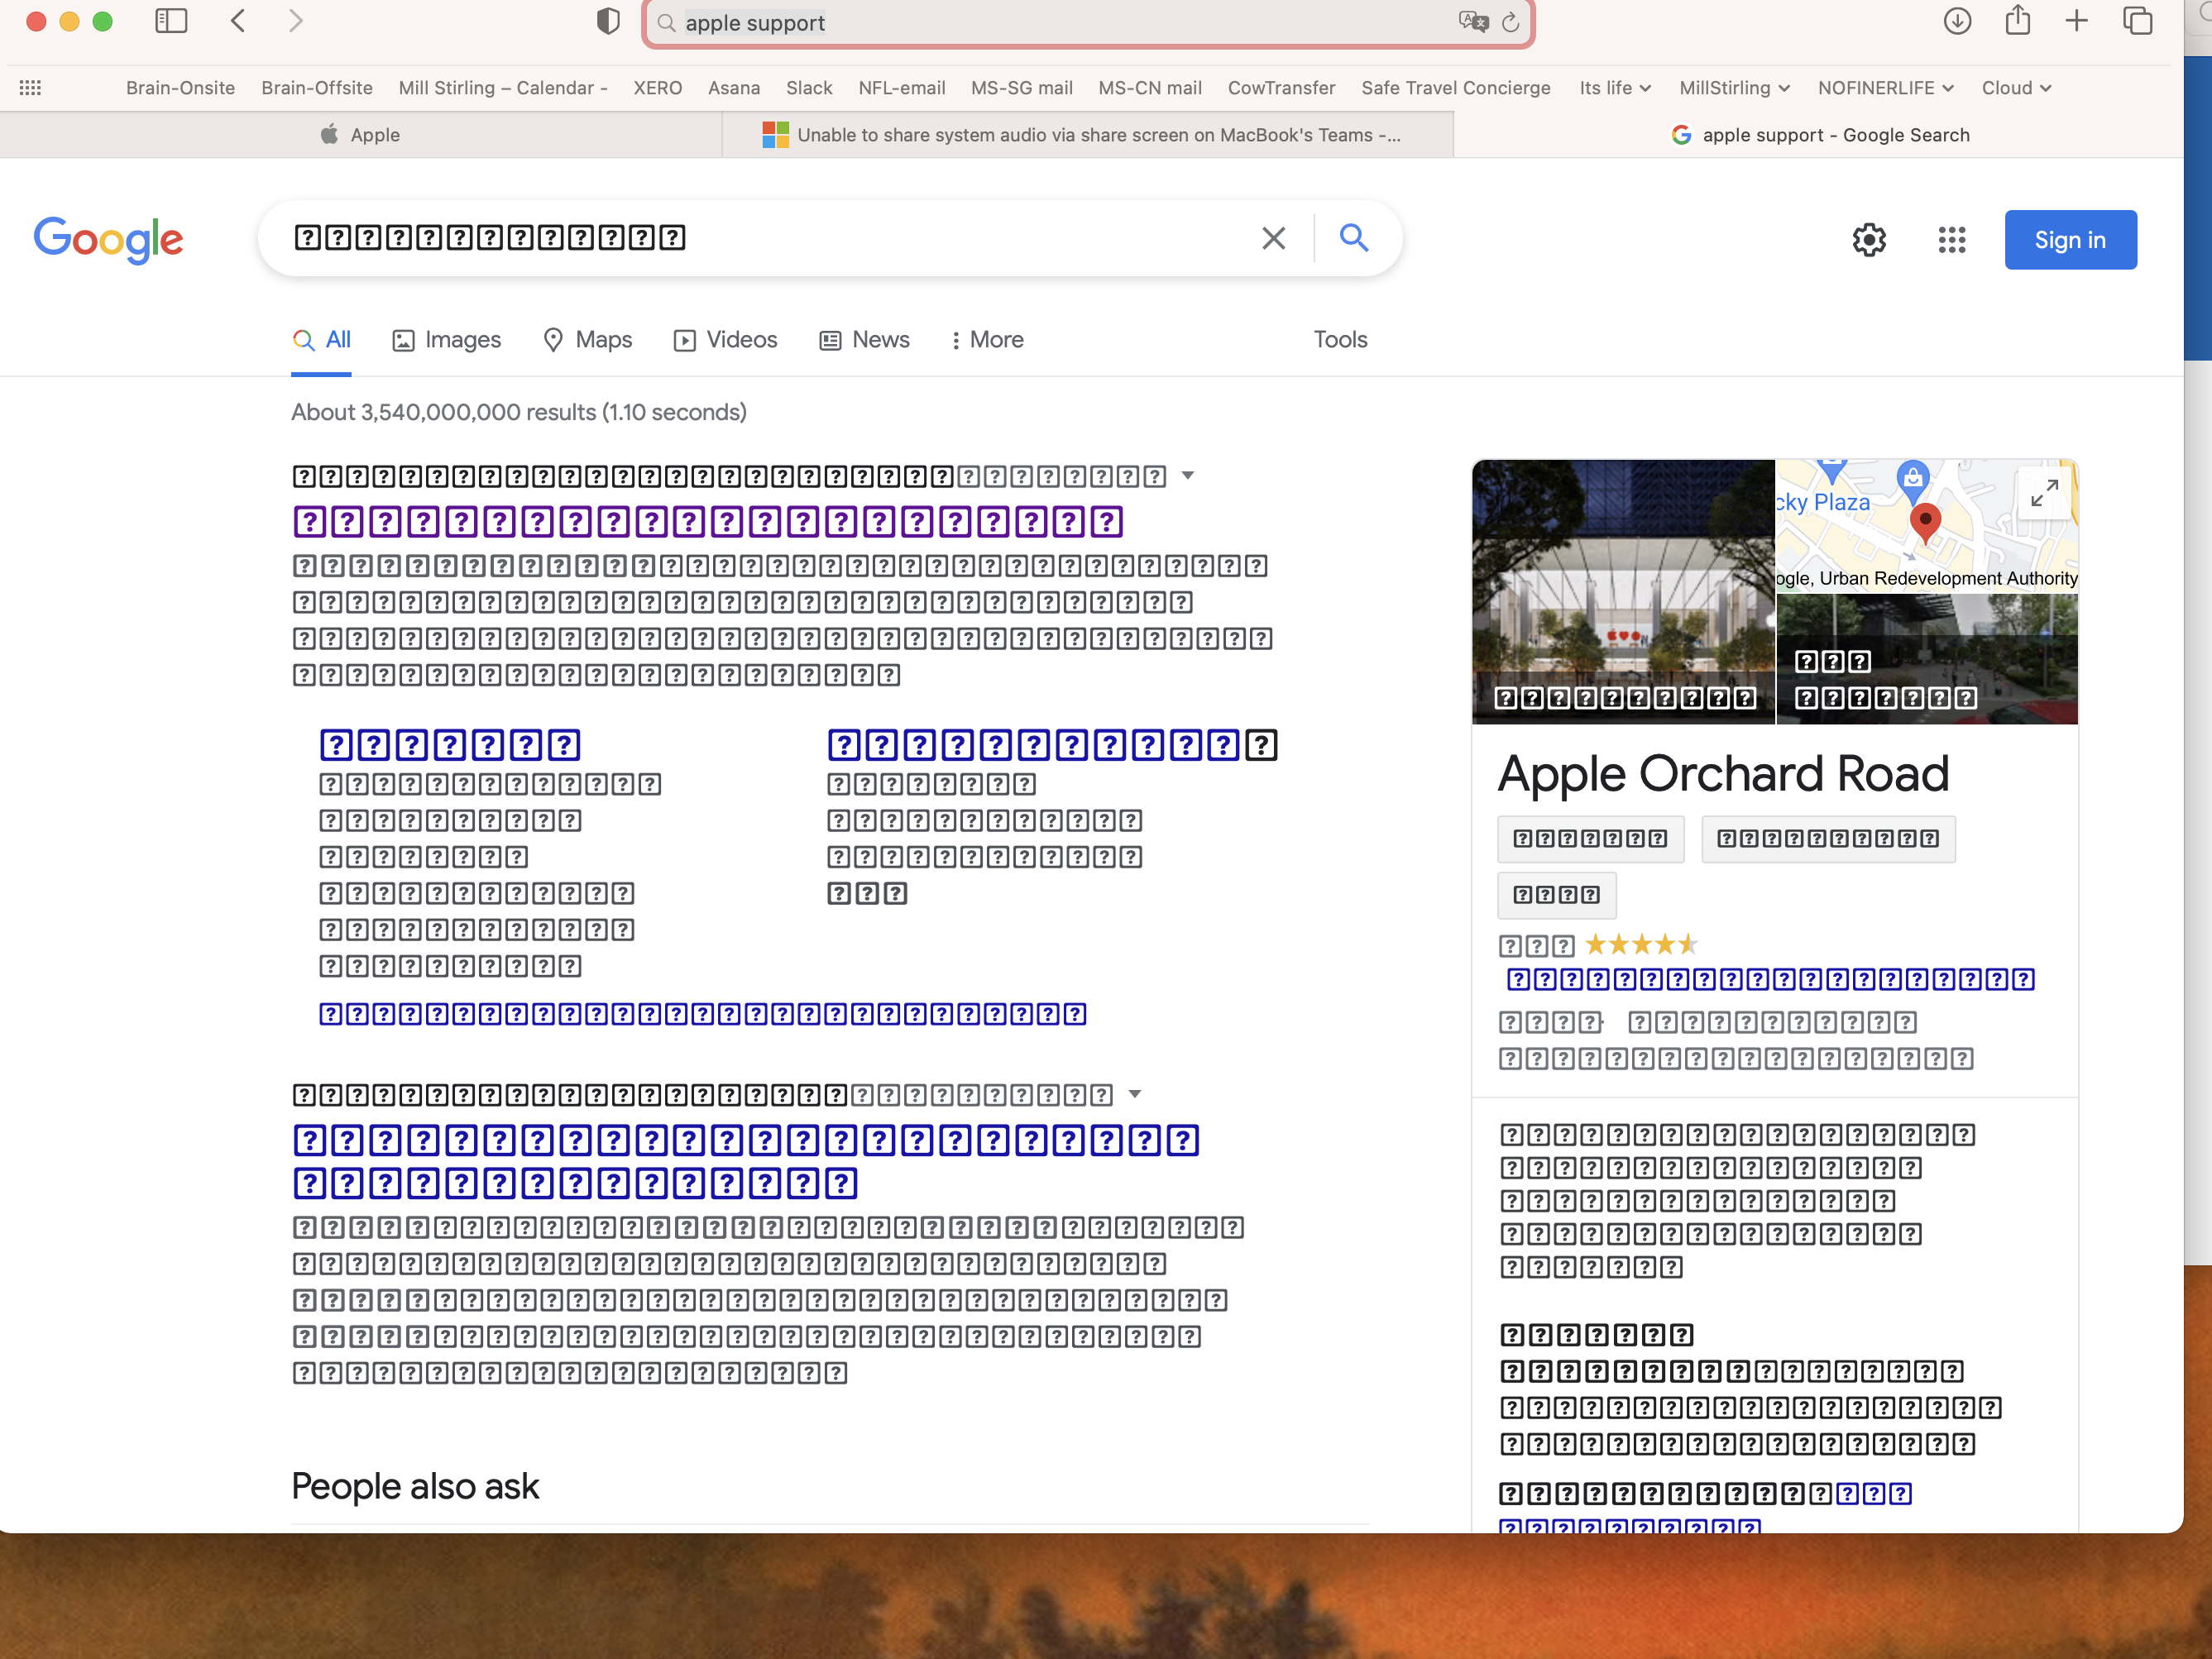Open the MS-SG mail bookmark

tap(1021, 88)
